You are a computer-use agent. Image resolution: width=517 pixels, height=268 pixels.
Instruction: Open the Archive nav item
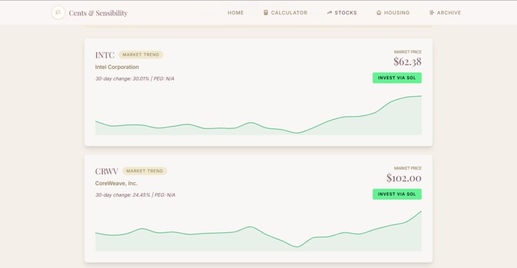(449, 13)
